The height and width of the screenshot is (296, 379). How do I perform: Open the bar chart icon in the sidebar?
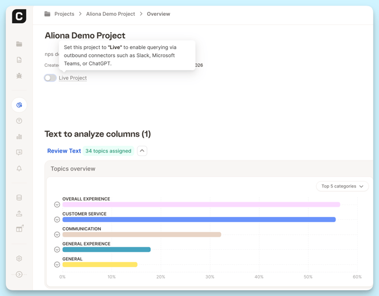click(19, 137)
